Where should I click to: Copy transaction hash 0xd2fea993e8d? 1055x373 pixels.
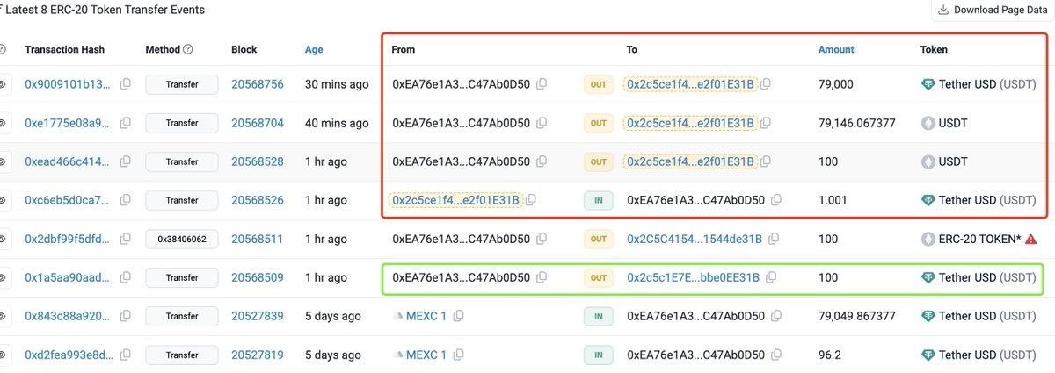126,355
